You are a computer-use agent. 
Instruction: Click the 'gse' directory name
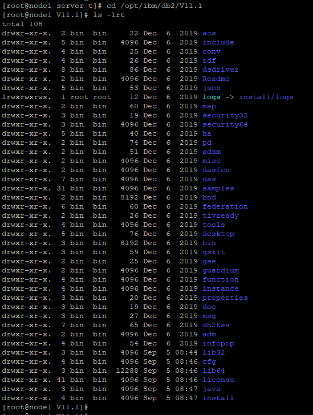(x=209, y=262)
